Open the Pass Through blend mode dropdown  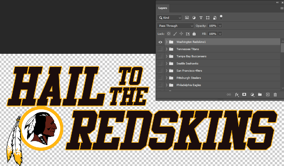[x=175, y=26]
